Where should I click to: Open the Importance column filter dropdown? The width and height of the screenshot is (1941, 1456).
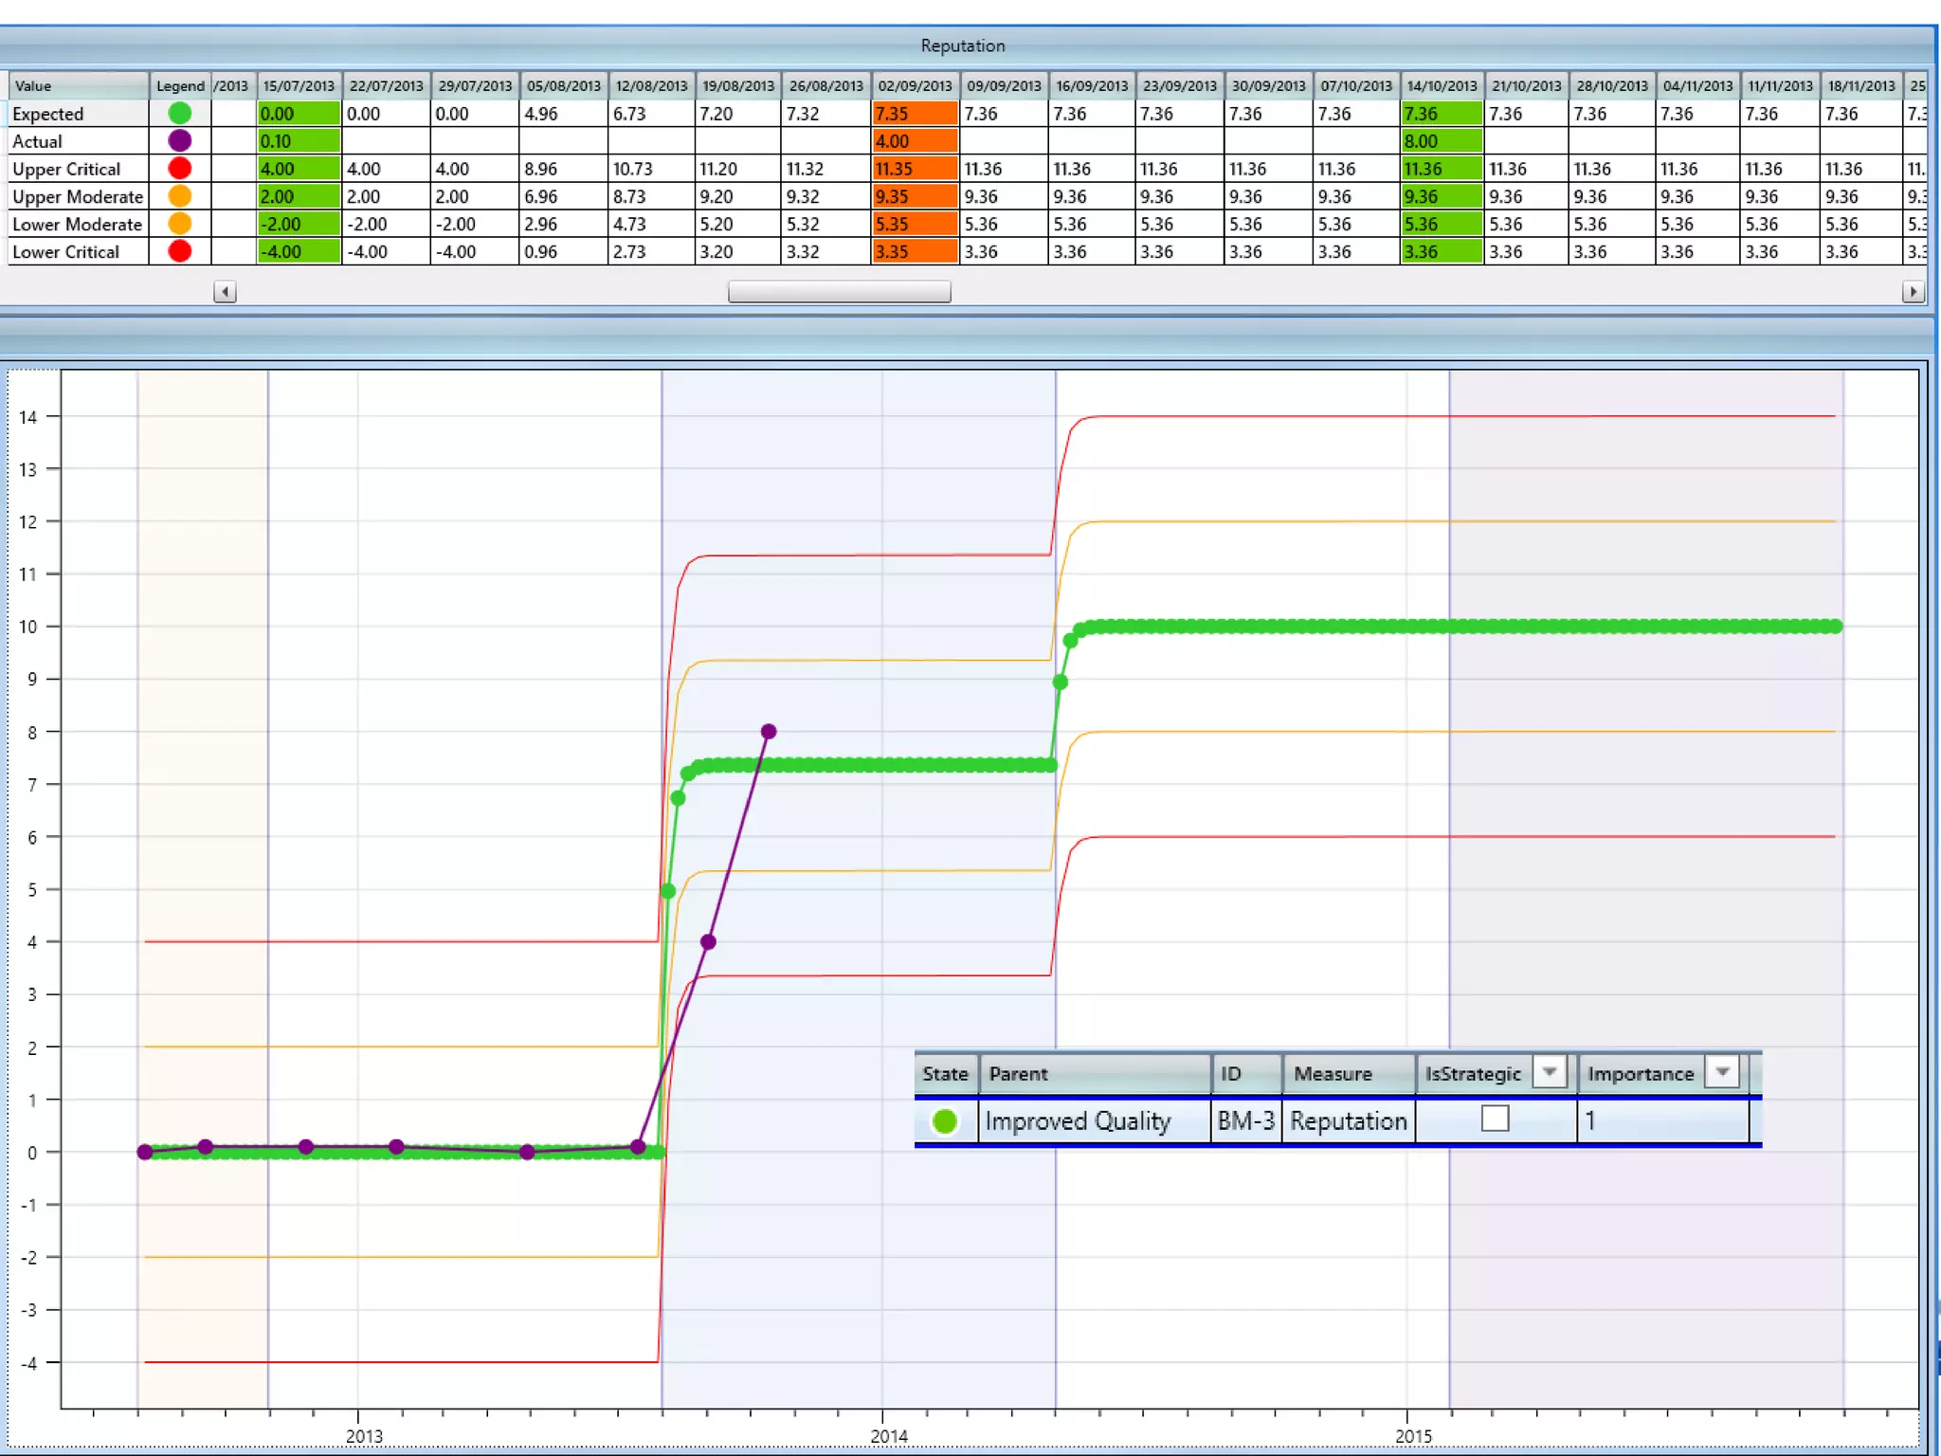pos(1722,1072)
